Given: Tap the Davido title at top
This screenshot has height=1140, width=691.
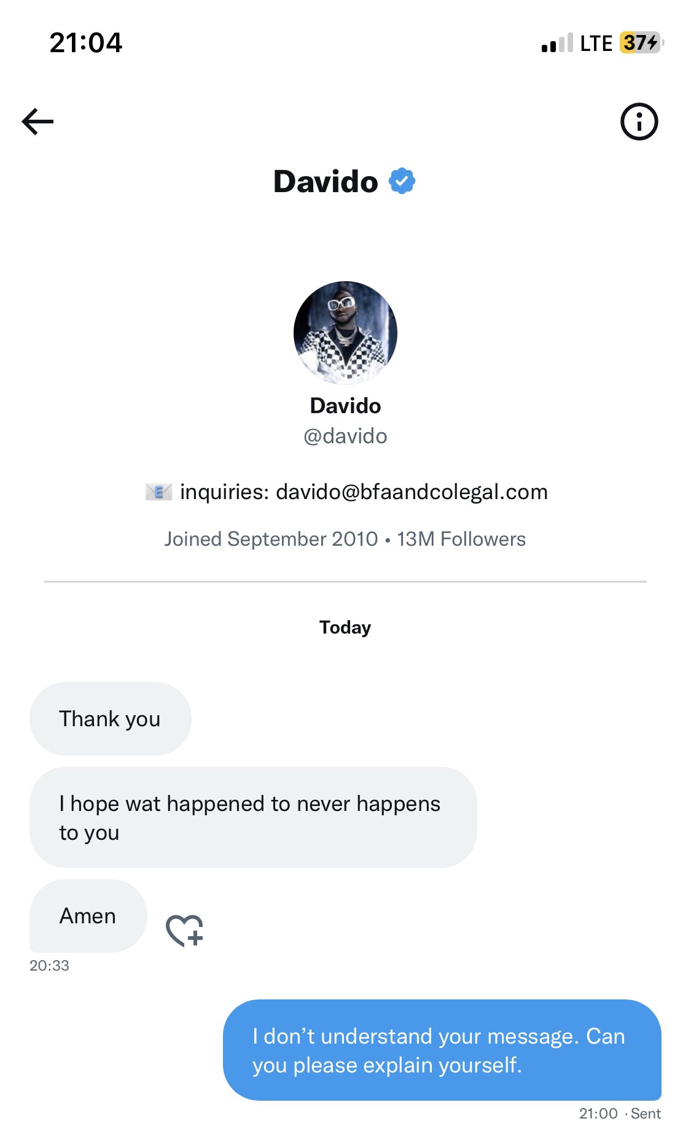Looking at the screenshot, I should click(326, 182).
